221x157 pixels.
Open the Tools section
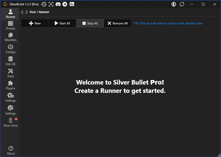[11, 73]
